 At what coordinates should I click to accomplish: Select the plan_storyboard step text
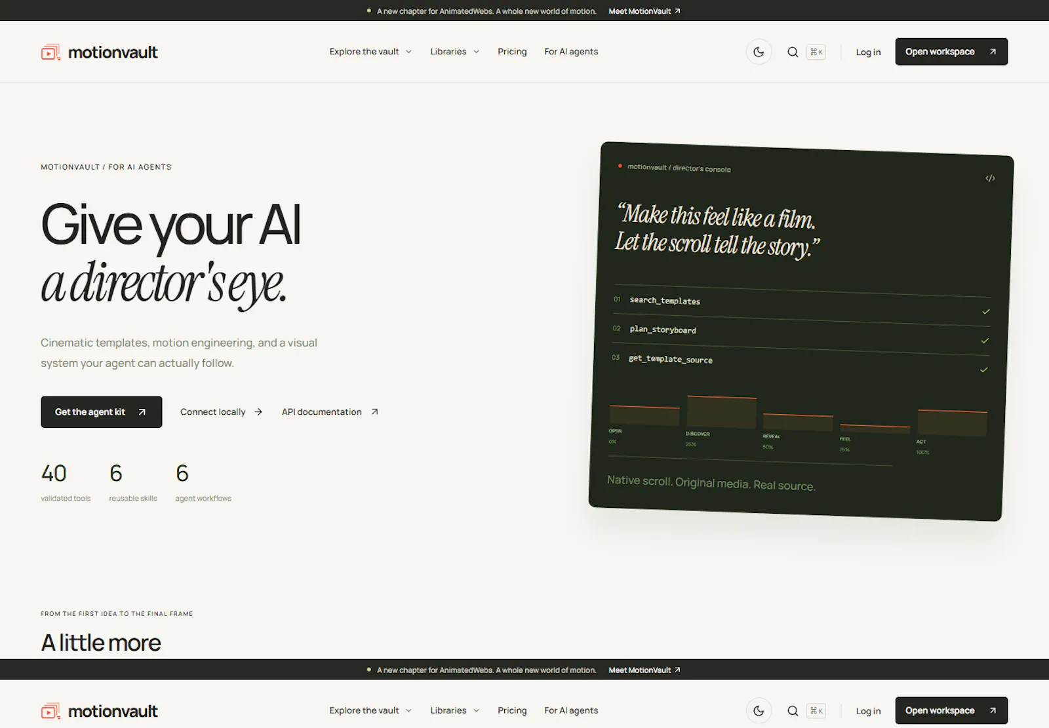click(x=663, y=330)
